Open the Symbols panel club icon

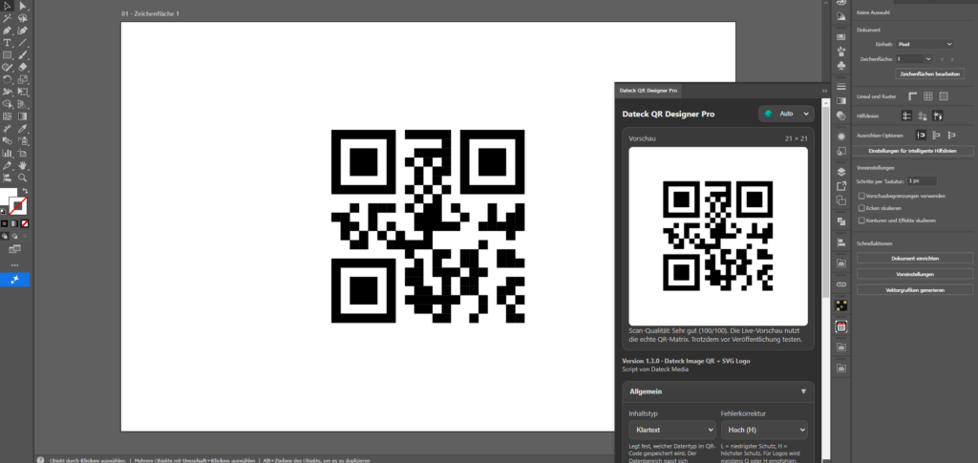[x=840, y=65]
